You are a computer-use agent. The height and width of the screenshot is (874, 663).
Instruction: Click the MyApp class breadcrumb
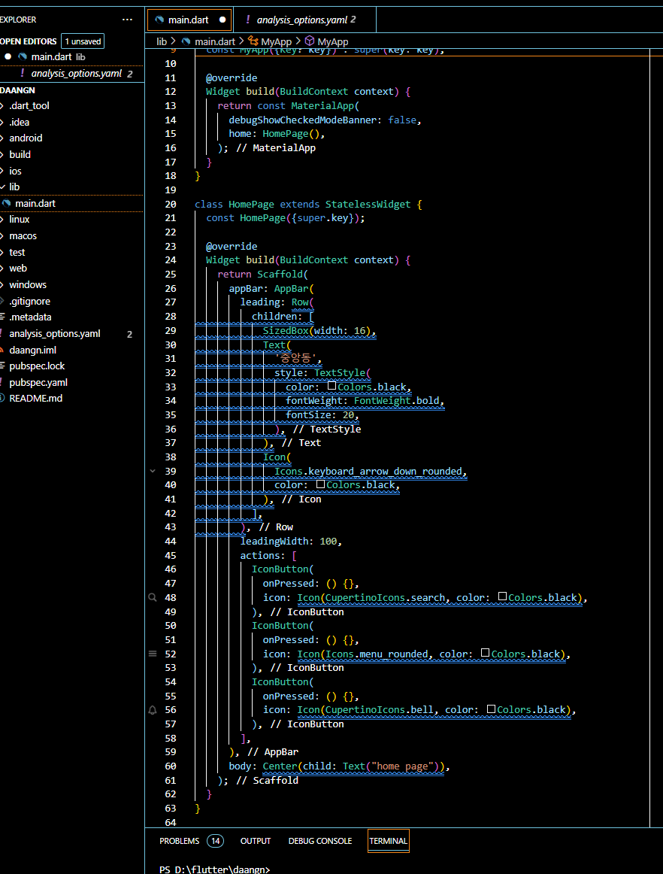click(x=270, y=41)
